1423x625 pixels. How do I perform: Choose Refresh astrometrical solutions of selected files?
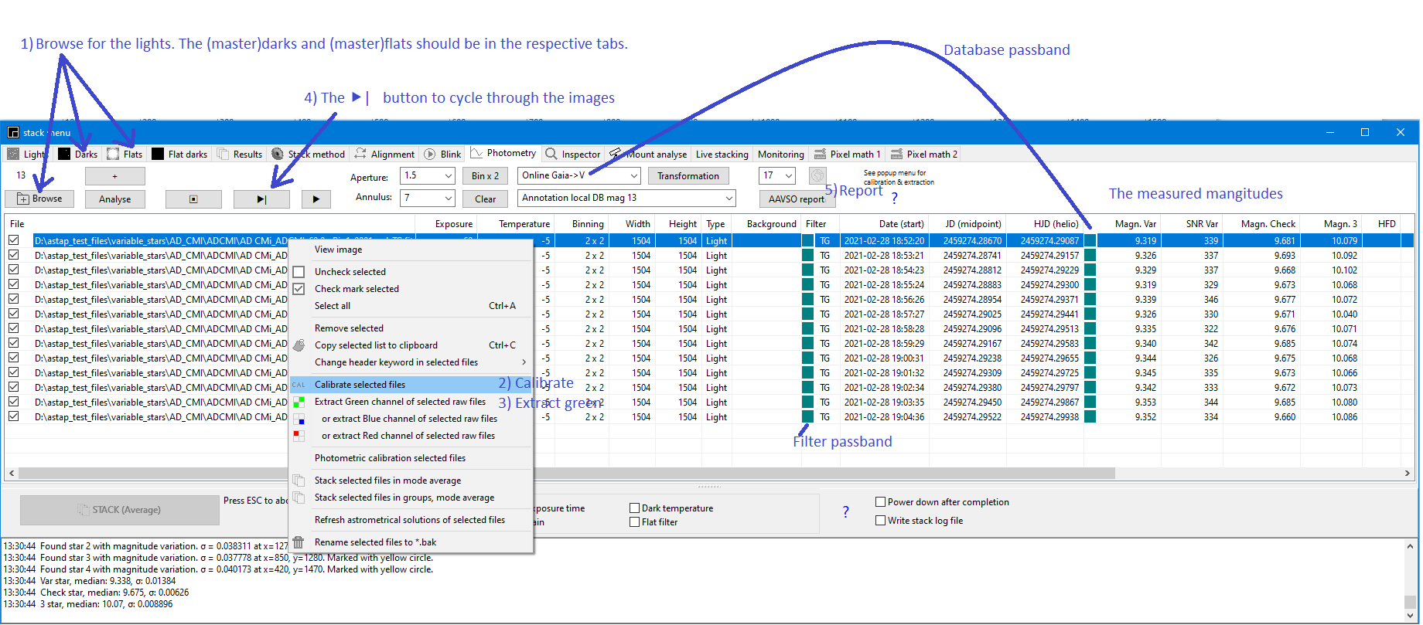point(411,520)
